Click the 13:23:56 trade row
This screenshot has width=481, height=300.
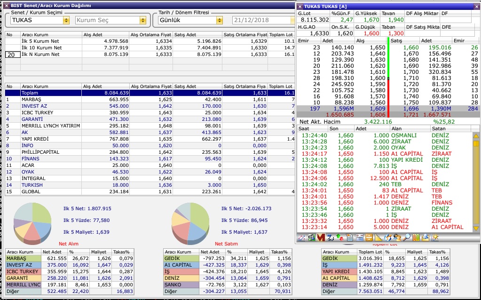click(x=385, y=203)
